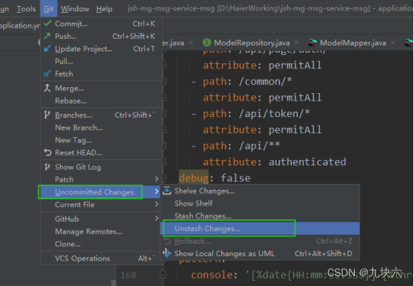Image resolution: width=414 pixels, height=286 pixels.
Task: Click the ModelMapper.java file icon
Action: point(313,42)
